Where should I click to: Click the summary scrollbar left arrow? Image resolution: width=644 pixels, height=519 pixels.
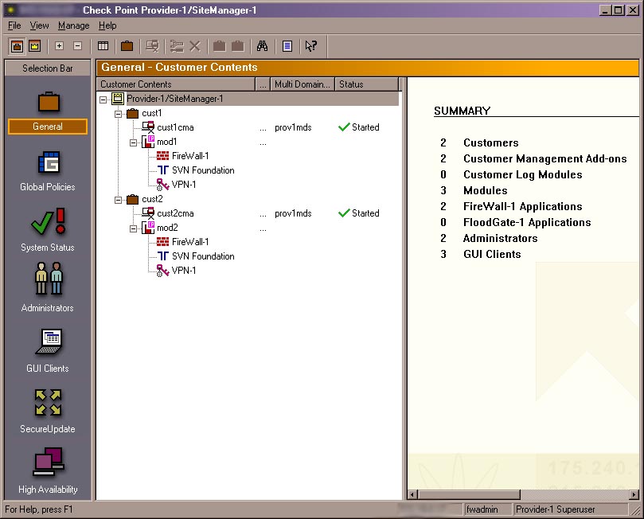[412, 494]
